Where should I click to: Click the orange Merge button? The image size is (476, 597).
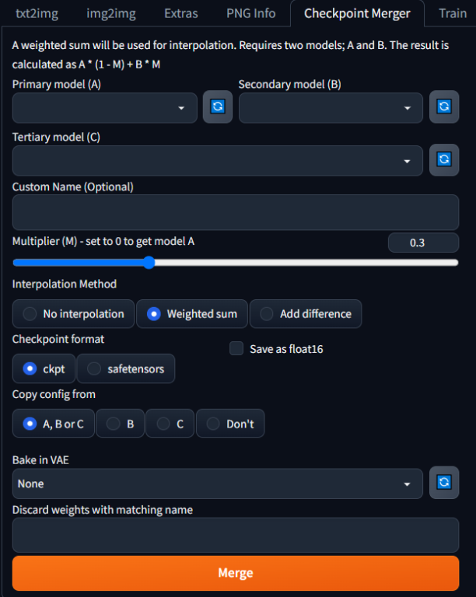(236, 573)
